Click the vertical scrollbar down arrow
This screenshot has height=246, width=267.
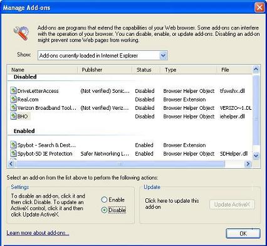point(256,156)
